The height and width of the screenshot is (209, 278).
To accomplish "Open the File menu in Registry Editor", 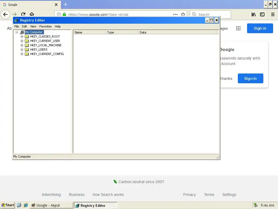I will (17, 26).
